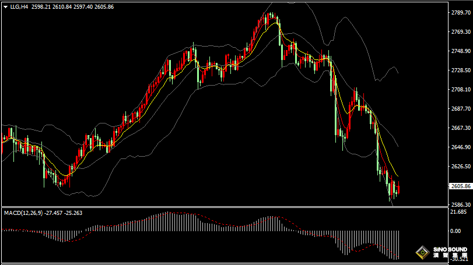
Task: Click the Sino Sound diamond logo icon
Action: point(422,253)
